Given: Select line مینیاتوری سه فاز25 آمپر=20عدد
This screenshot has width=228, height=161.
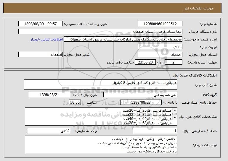Looking at the screenshot, I should 147,111.
